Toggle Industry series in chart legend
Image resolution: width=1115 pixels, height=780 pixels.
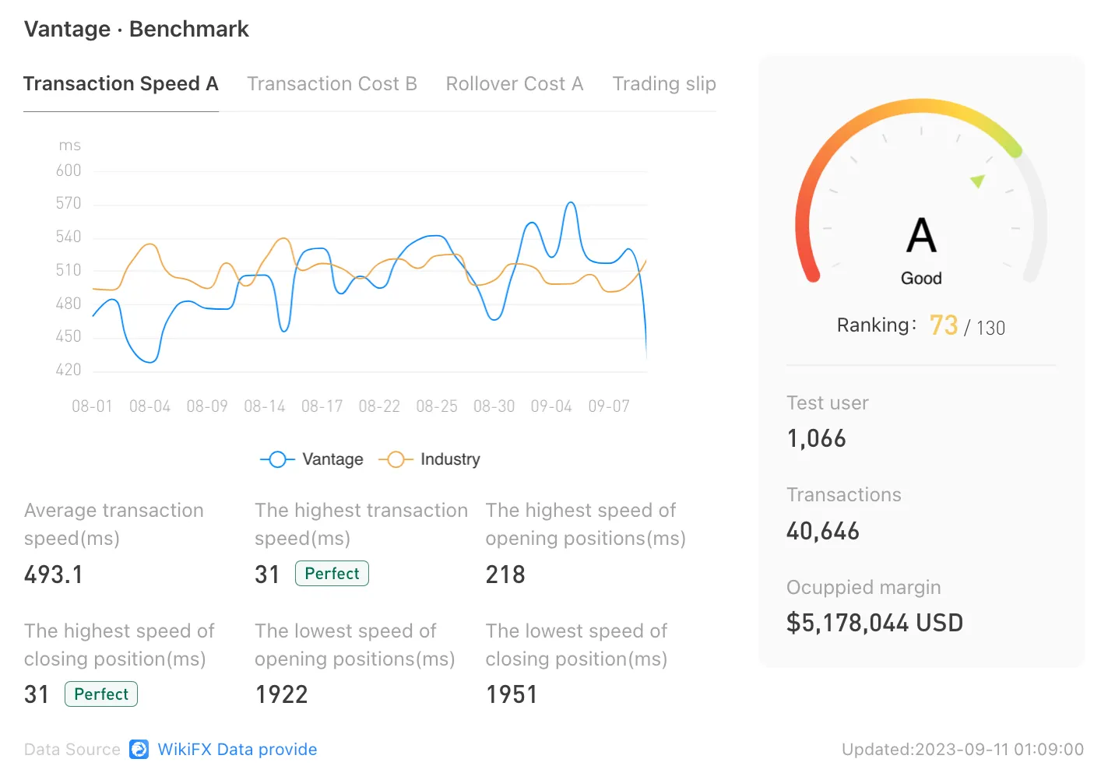tap(430, 459)
